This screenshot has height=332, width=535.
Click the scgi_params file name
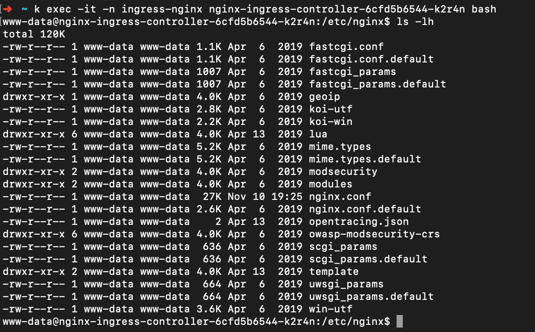(x=343, y=246)
